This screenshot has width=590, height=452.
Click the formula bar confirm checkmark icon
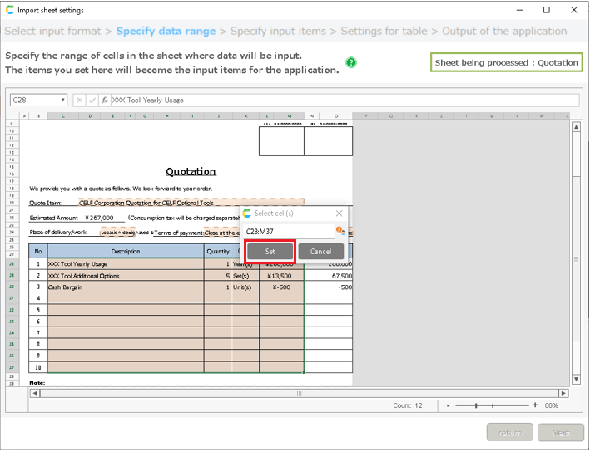coord(92,100)
